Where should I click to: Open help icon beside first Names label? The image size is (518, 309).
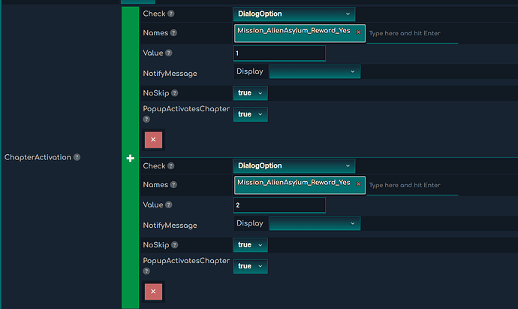click(x=173, y=33)
